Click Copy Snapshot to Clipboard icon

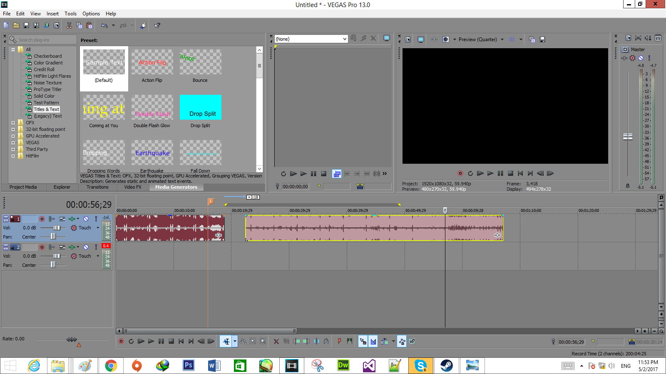[532, 39]
